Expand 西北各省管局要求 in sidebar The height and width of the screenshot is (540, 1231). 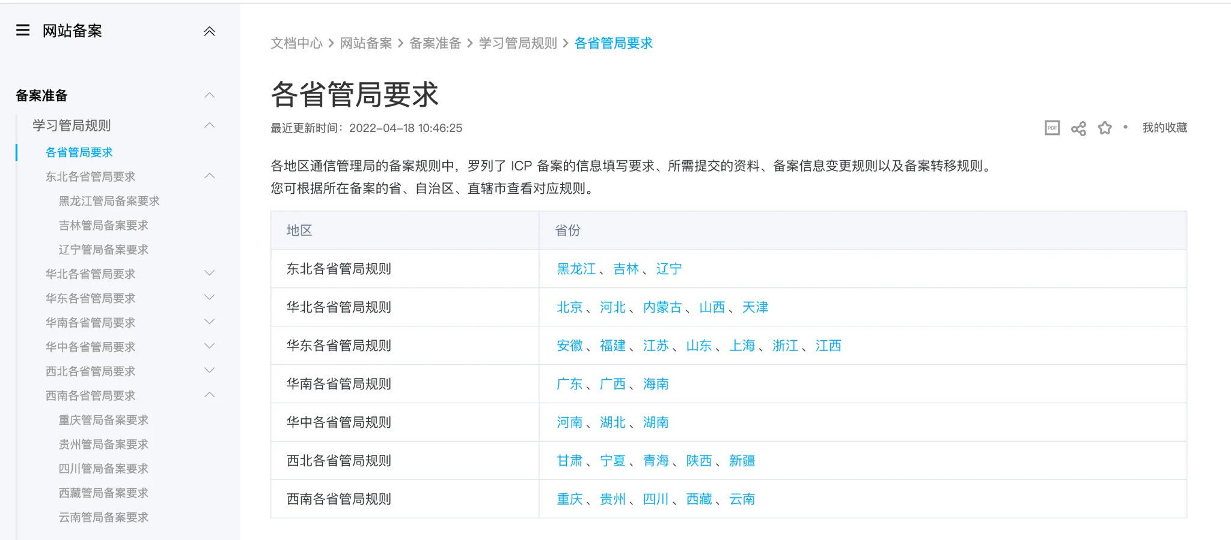point(209,371)
